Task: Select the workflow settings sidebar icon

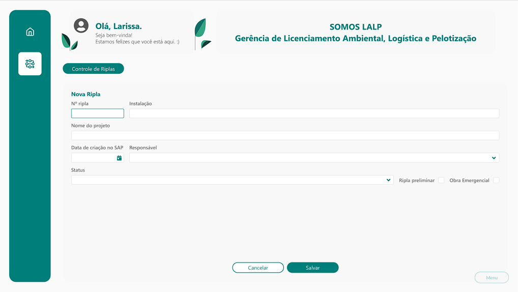Action: [x=30, y=64]
